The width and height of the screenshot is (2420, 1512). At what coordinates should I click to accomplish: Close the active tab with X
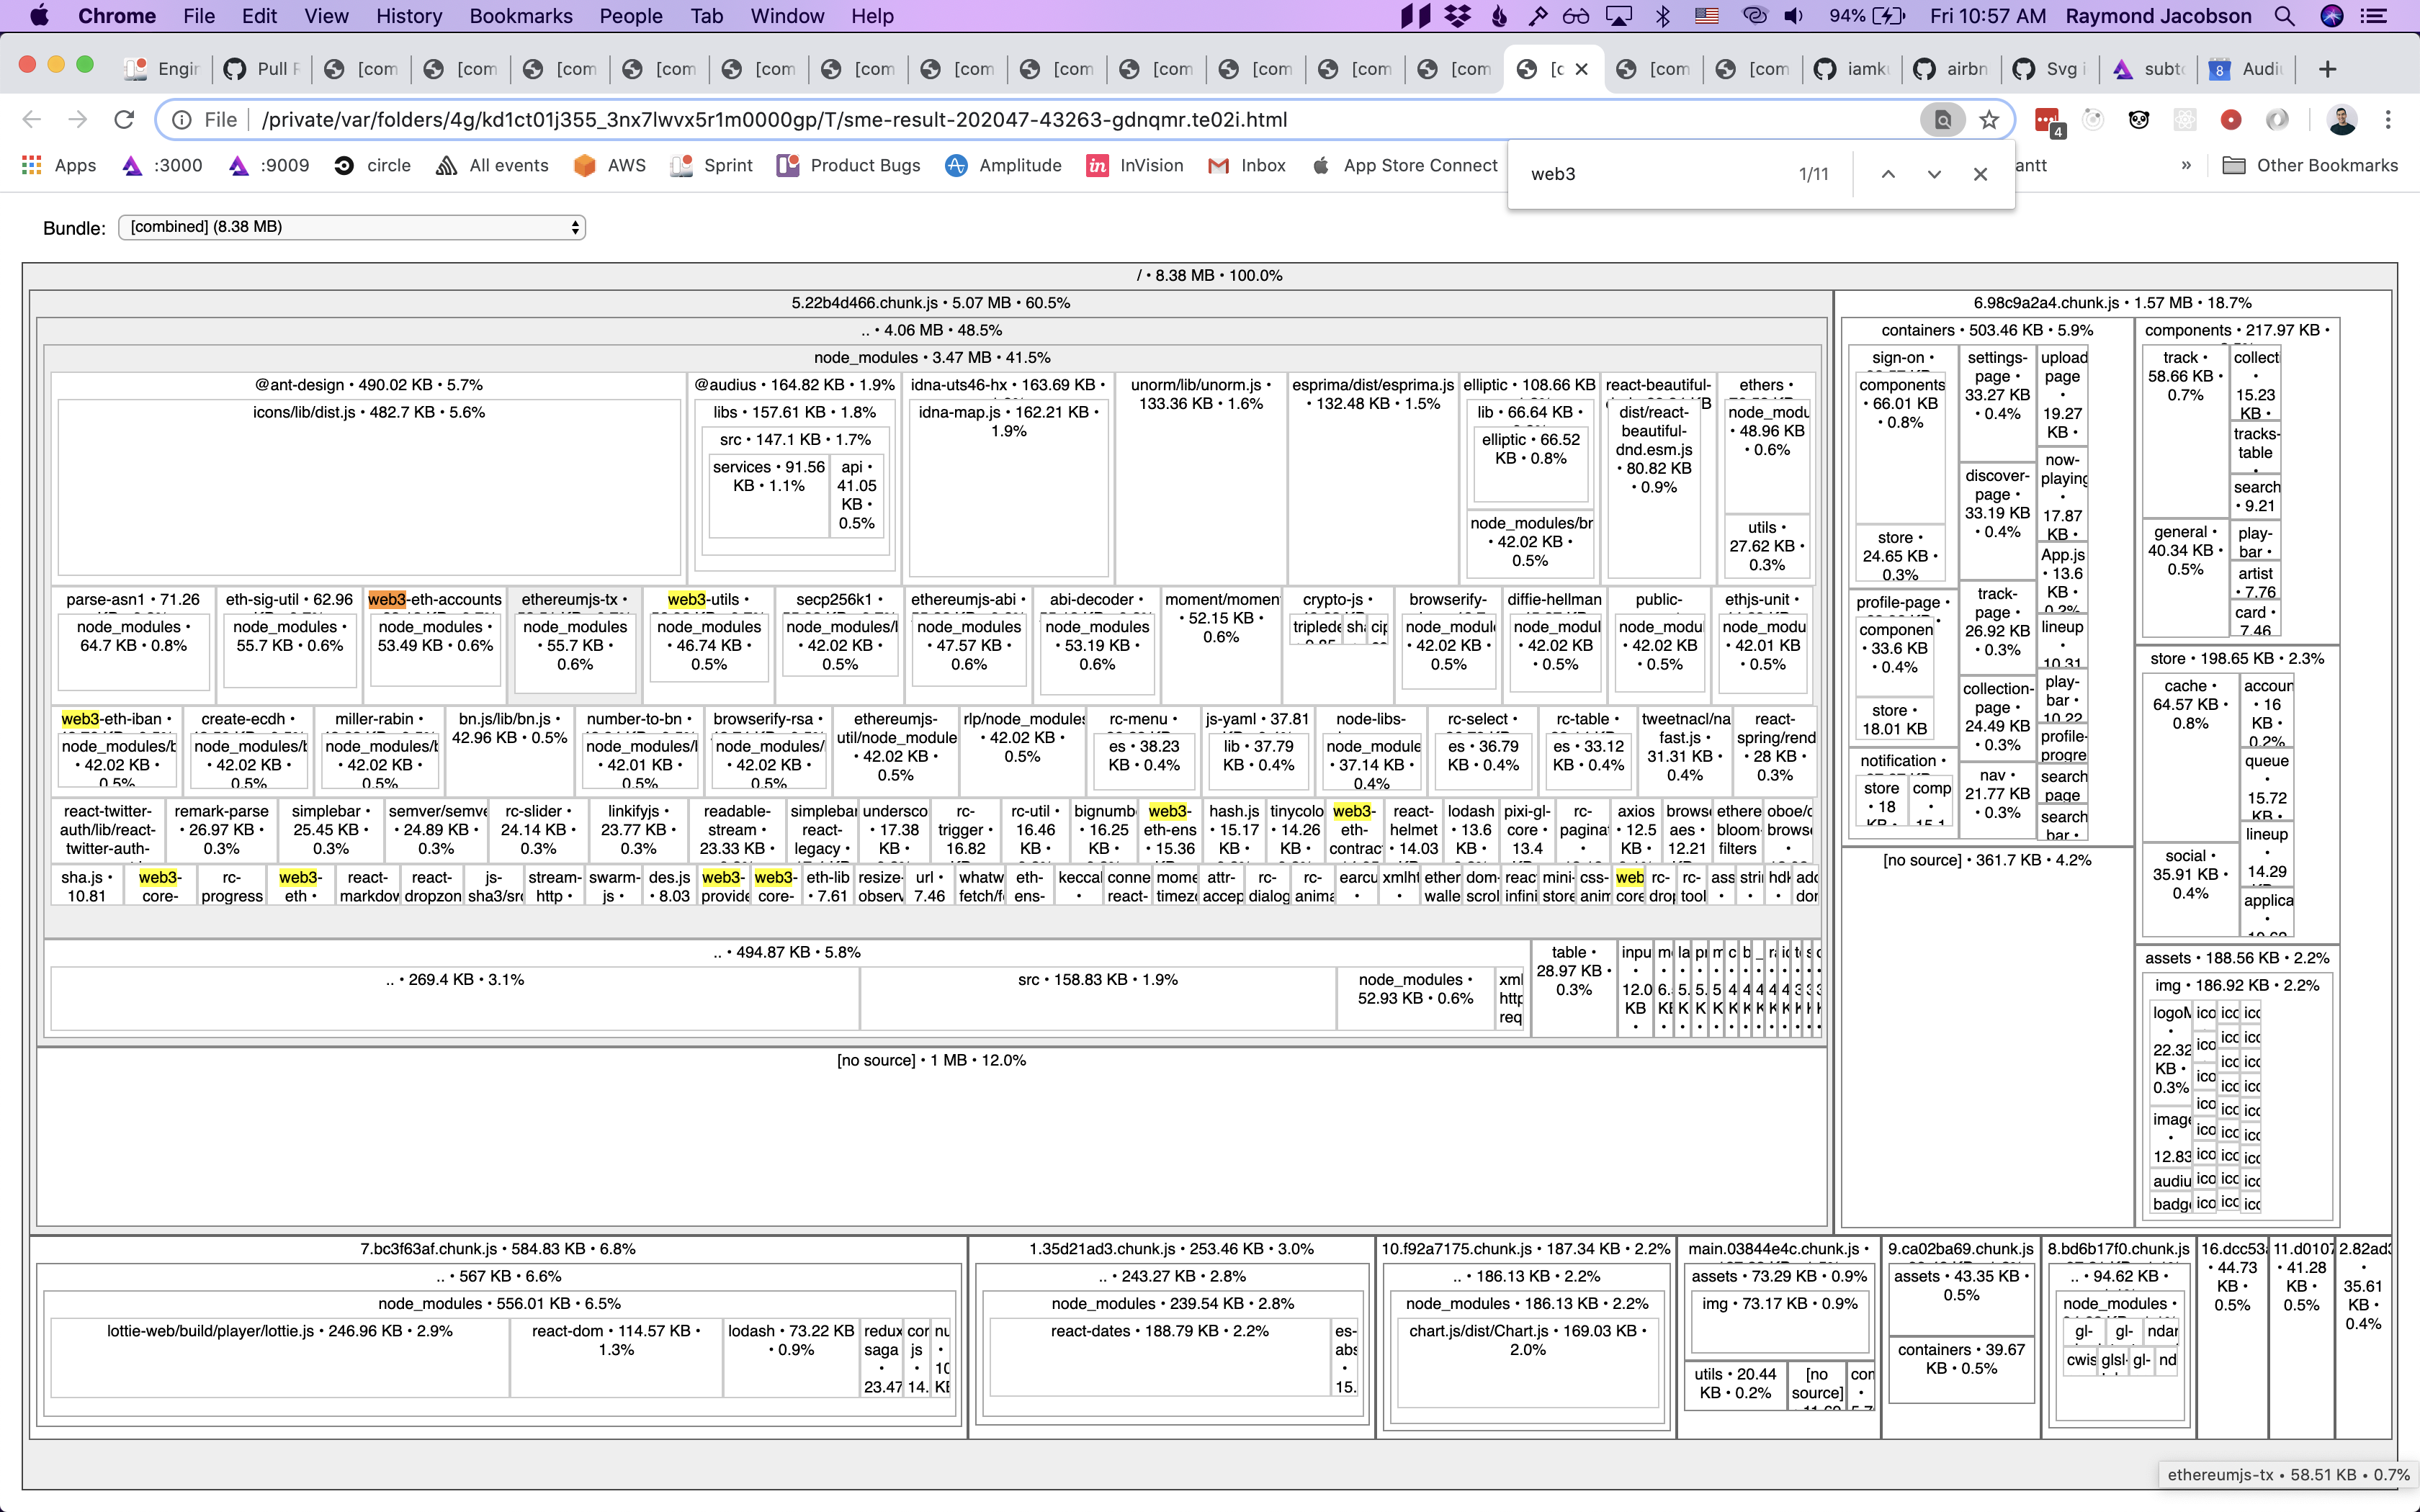tap(1582, 69)
